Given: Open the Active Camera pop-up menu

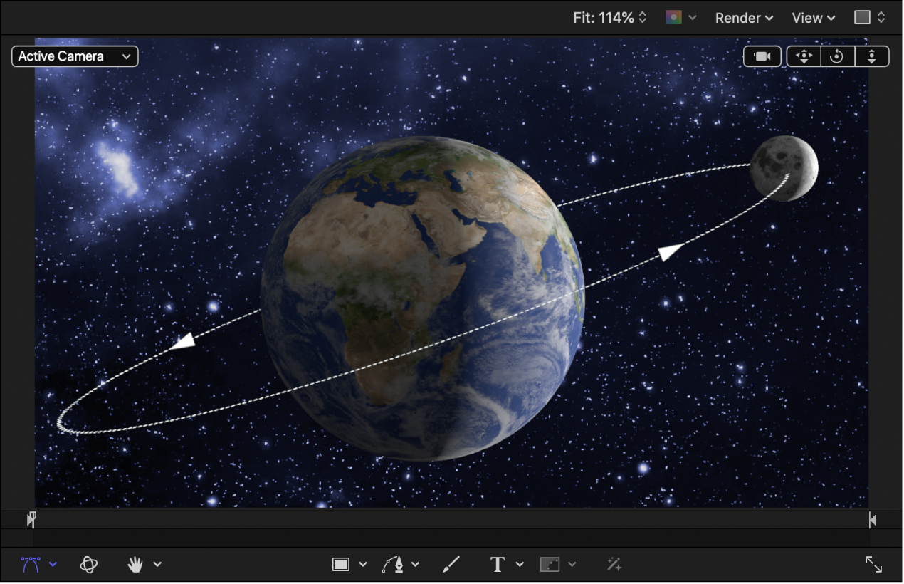Looking at the screenshot, I should (74, 56).
